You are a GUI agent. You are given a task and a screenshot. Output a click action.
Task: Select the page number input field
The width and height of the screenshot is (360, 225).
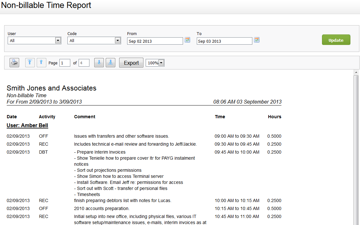[65, 62]
